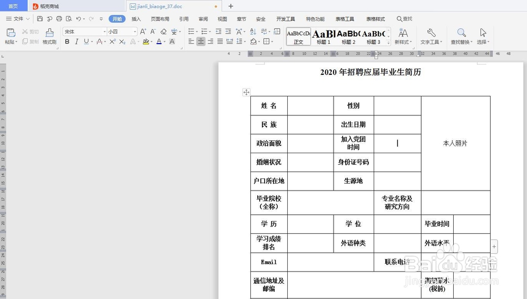
Task: Click the Print icon
Action: click(59, 19)
